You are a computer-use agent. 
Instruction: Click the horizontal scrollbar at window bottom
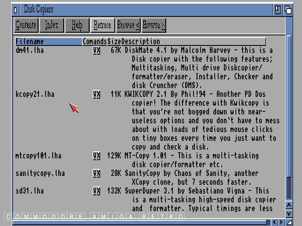click(x=138, y=222)
